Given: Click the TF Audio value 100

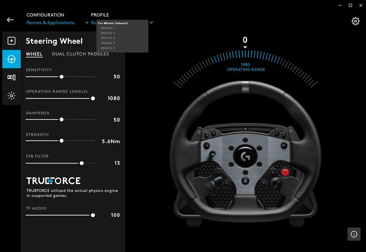Looking at the screenshot, I should coord(115,215).
